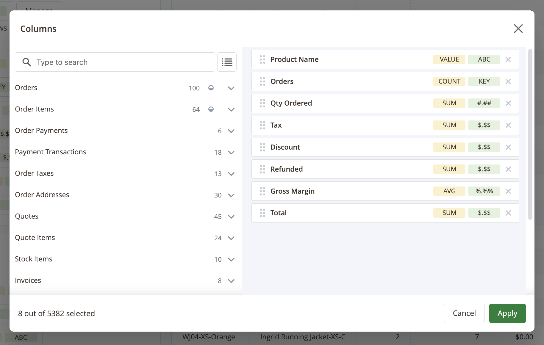Cancel the column selection
The height and width of the screenshot is (345, 544).
[x=464, y=313]
